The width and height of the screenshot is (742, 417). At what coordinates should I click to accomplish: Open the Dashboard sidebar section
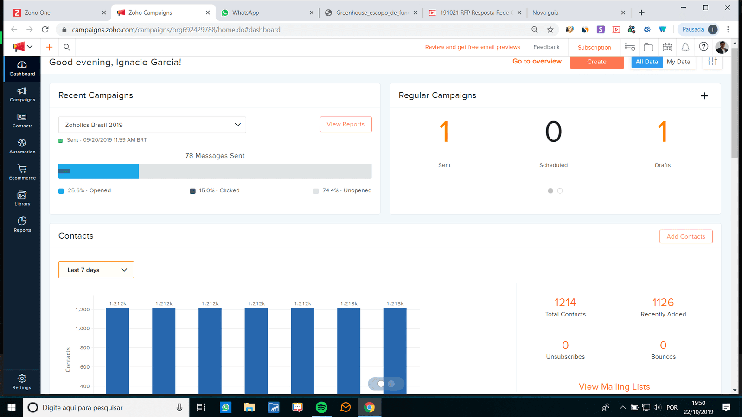coord(22,69)
